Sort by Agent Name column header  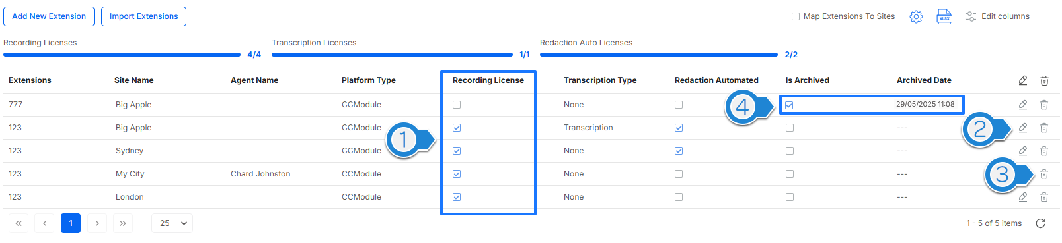(x=254, y=80)
